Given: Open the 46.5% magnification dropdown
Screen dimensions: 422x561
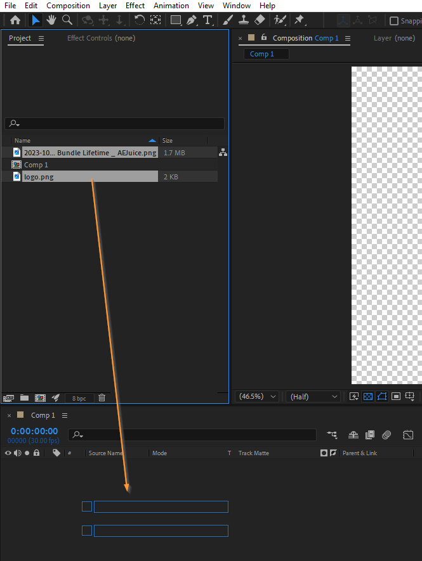Looking at the screenshot, I should pos(257,396).
